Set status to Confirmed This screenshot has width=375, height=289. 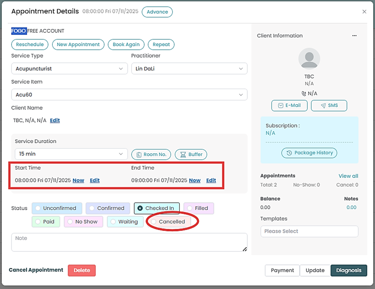pyautogui.click(x=107, y=208)
